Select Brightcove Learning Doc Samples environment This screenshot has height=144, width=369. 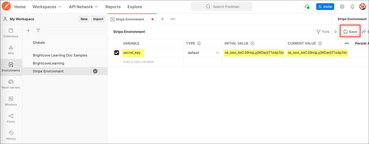(x=60, y=55)
